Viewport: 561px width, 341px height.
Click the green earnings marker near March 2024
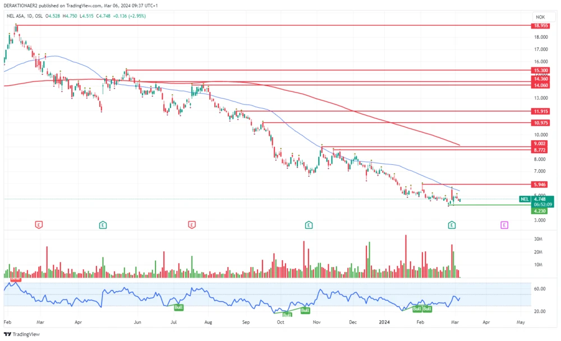pos(452,225)
